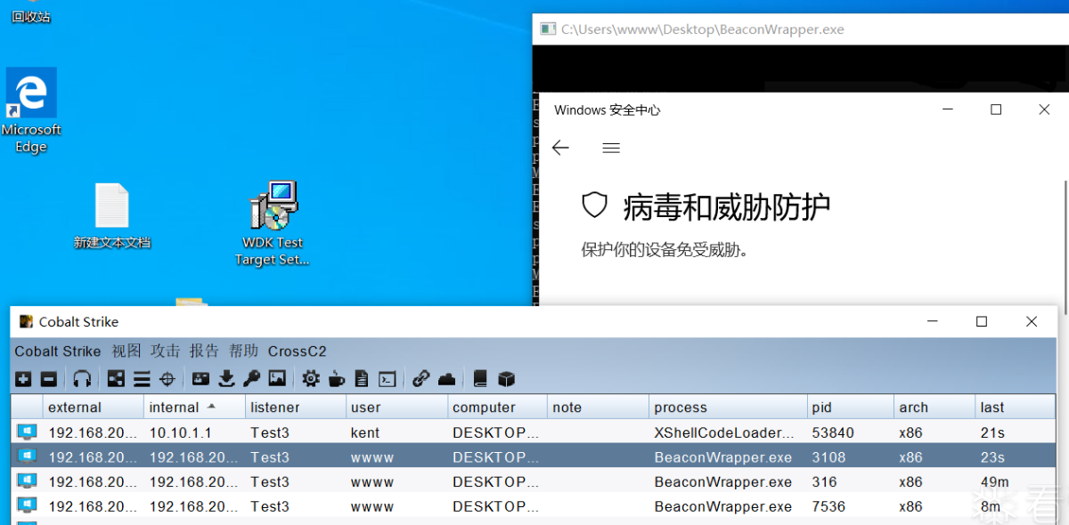This screenshot has height=525, width=1069.
Task: Click the coffee cup Java applet icon
Action: [336, 379]
